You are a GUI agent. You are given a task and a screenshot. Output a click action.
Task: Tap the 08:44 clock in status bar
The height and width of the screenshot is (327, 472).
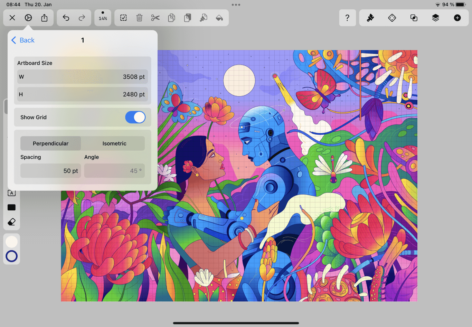pyautogui.click(x=13, y=4)
